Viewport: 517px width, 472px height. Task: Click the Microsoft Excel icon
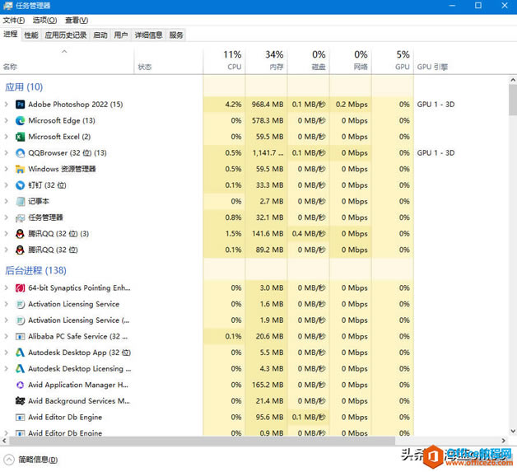(x=20, y=137)
